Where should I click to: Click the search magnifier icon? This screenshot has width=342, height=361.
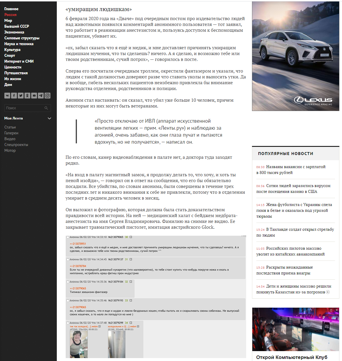[x=46, y=108]
